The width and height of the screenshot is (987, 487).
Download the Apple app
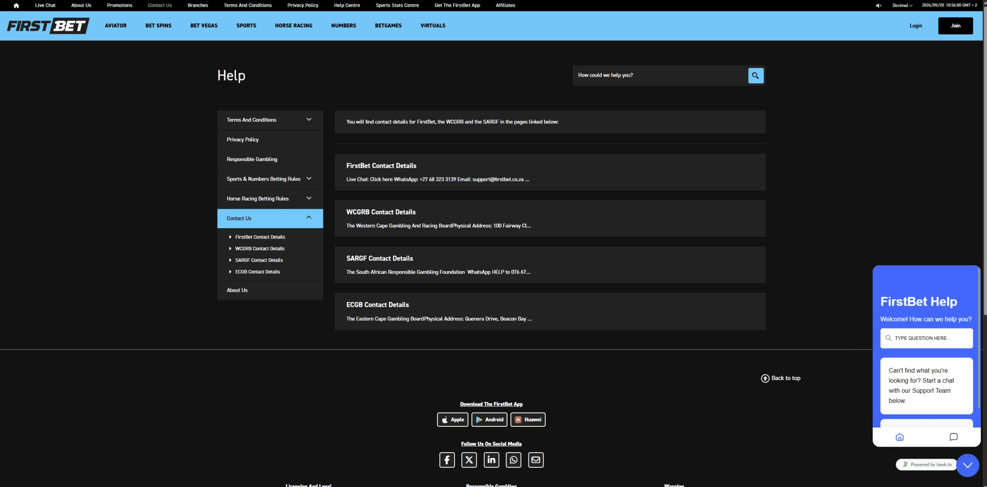point(453,420)
